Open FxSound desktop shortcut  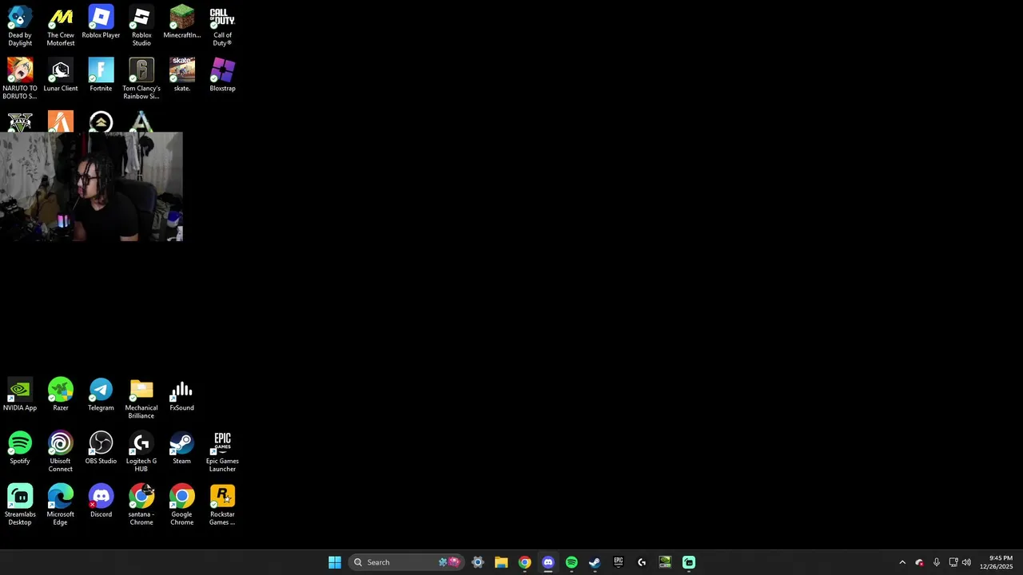click(x=181, y=395)
